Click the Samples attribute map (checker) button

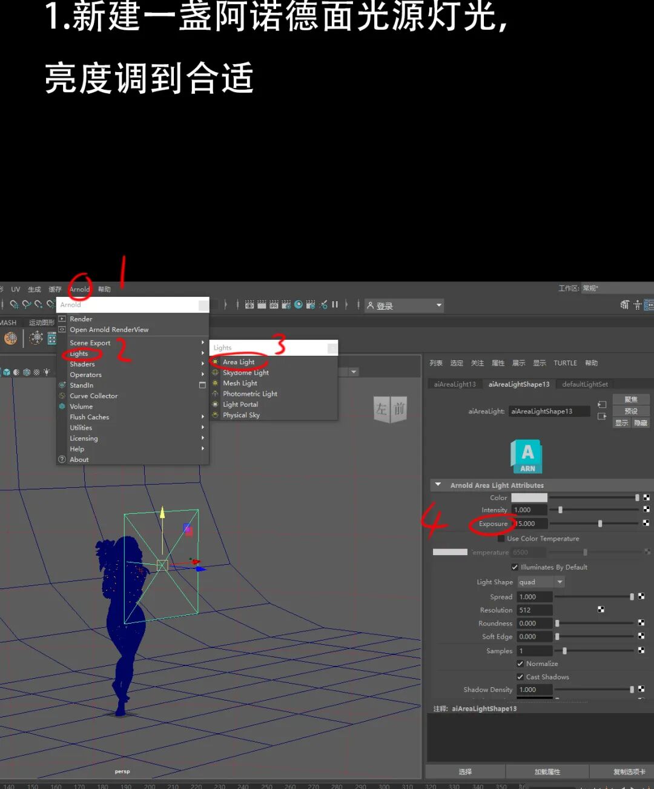point(641,650)
